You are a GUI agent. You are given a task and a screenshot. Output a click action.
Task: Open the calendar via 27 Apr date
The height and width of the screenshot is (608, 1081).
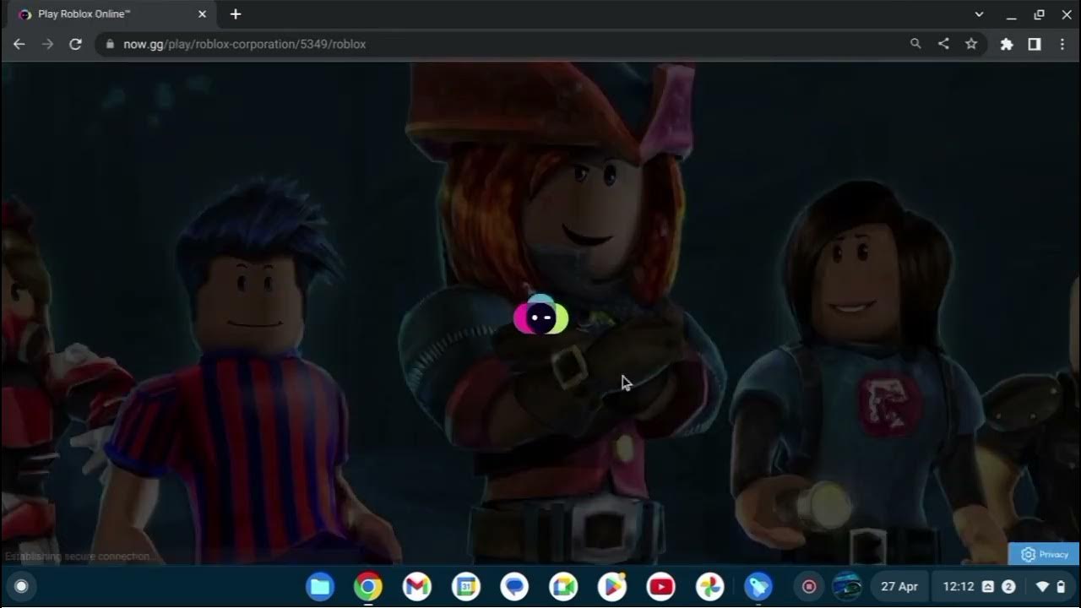point(899,586)
